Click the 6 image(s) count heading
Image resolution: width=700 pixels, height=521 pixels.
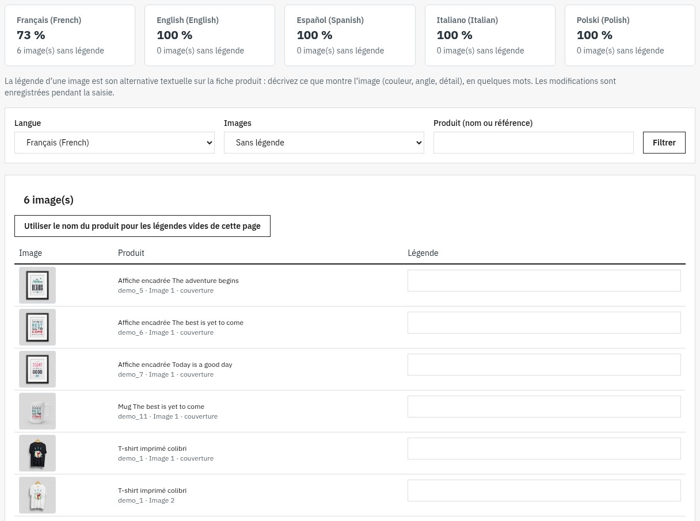[49, 200]
